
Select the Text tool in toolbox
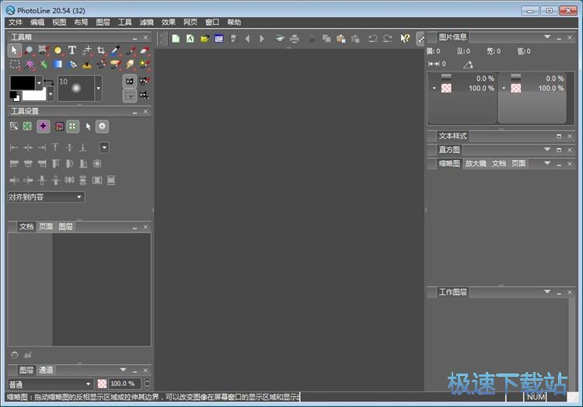pos(72,50)
